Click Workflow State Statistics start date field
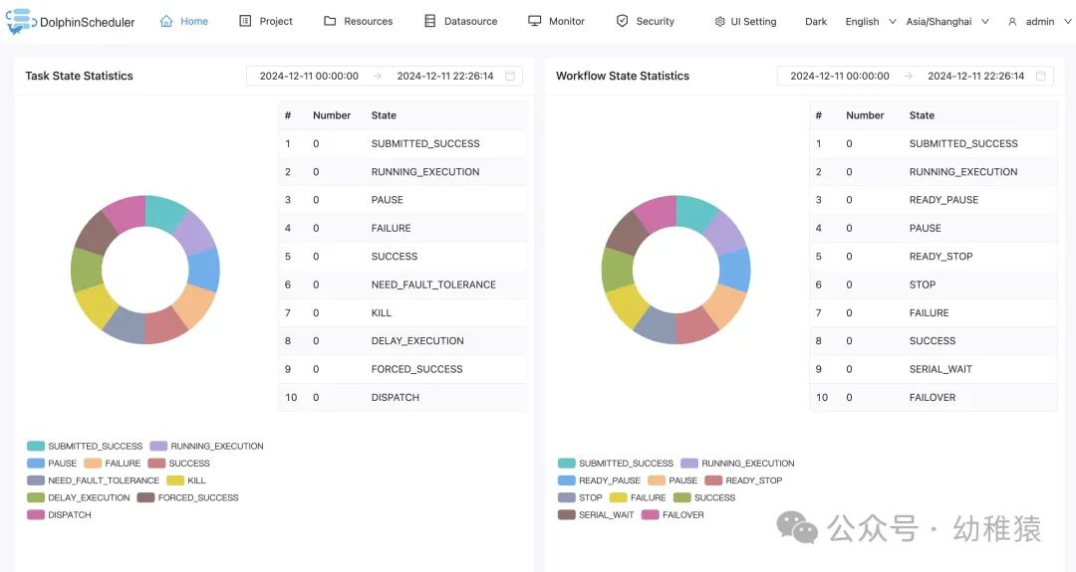Viewport: 1076px width, 572px height. 839,76
